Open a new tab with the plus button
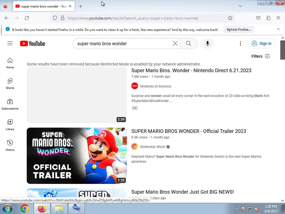The width and height of the screenshot is (285, 214). coord(81,6)
